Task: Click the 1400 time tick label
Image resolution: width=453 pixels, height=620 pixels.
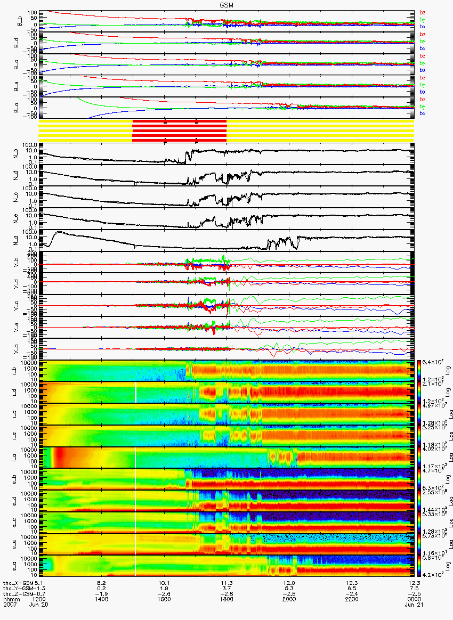Action: tap(102, 599)
